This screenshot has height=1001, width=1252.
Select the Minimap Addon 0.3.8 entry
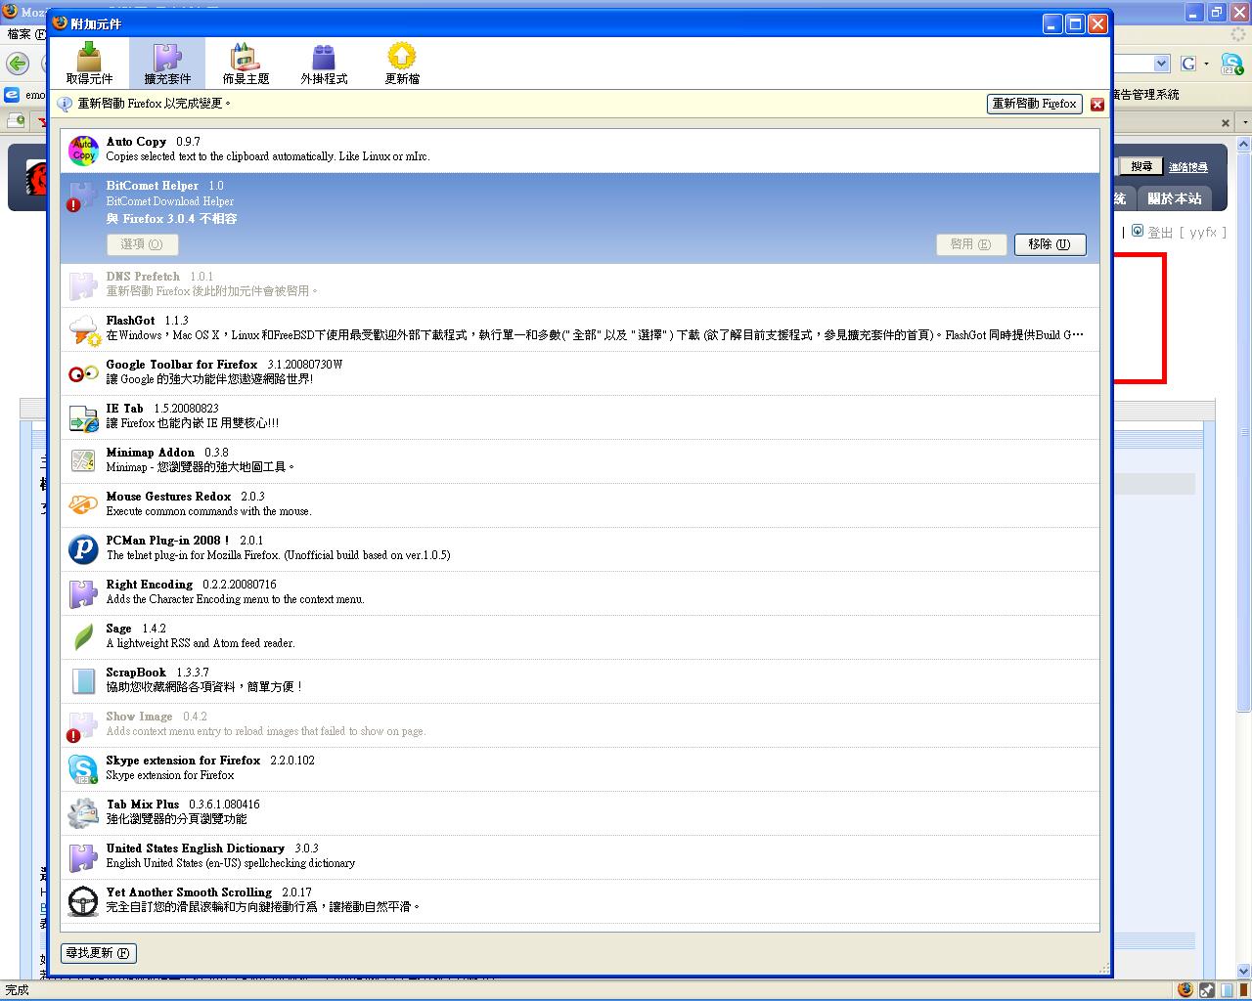coord(580,460)
